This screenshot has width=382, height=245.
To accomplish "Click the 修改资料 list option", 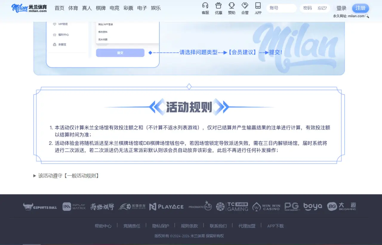I will tap(103, 32).
